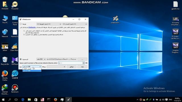The width and height of the screenshot is (182, 102).
Task: Open the KMPlayer desktop shortcut
Action: 15,61
